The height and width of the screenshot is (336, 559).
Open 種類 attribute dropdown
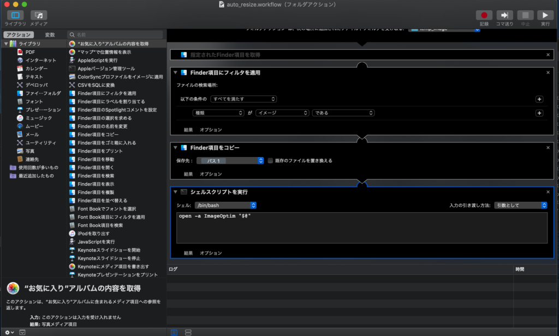pos(218,113)
